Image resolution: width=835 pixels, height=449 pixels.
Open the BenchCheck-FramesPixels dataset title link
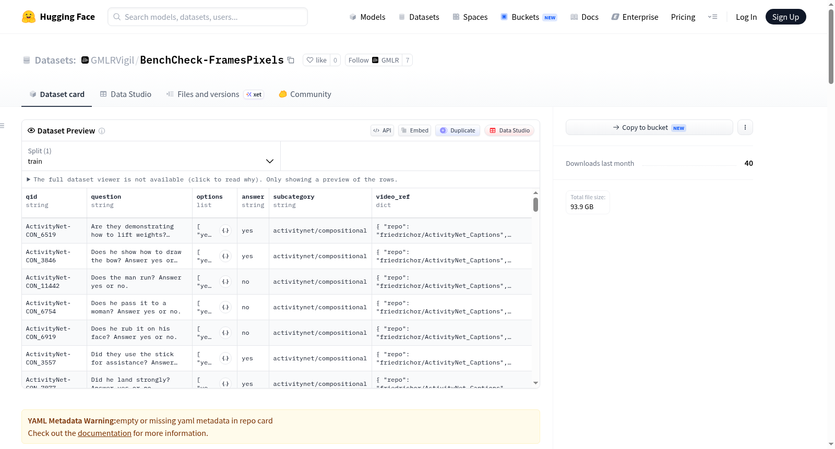212,60
